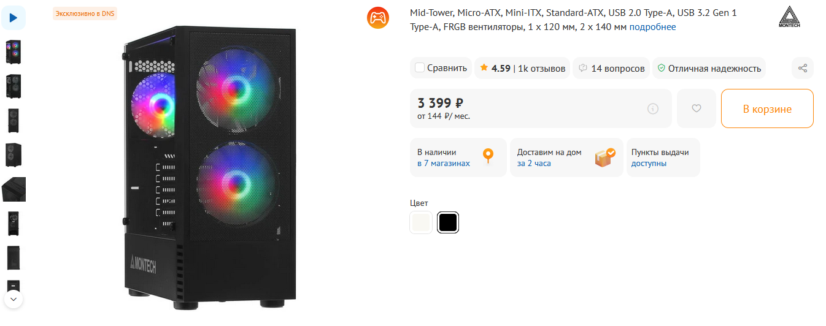Add product to favorites with heart icon
826x326 pixels.
tap(696, 108)
